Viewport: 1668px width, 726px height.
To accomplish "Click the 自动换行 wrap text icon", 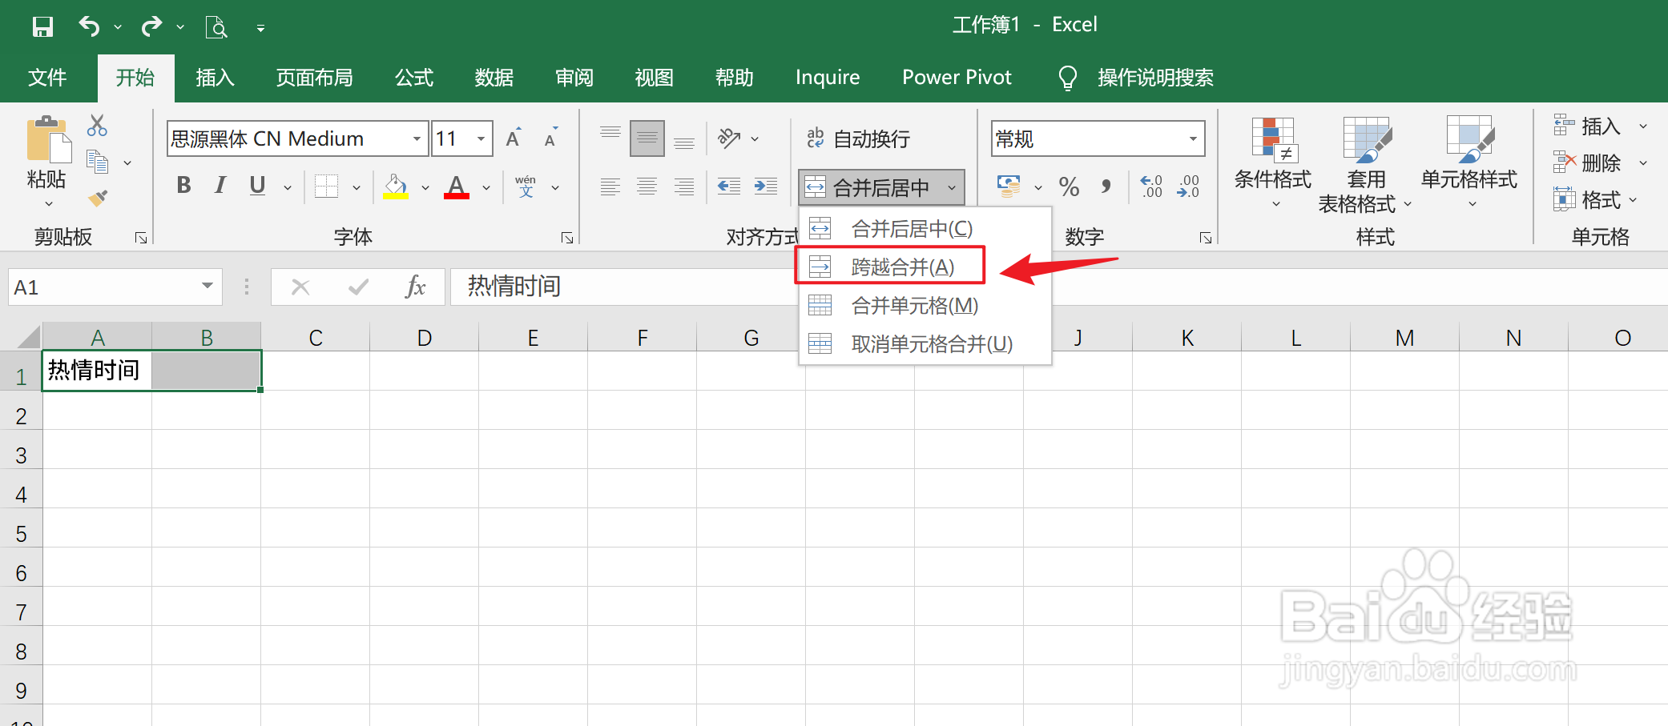I will (815, 138).
